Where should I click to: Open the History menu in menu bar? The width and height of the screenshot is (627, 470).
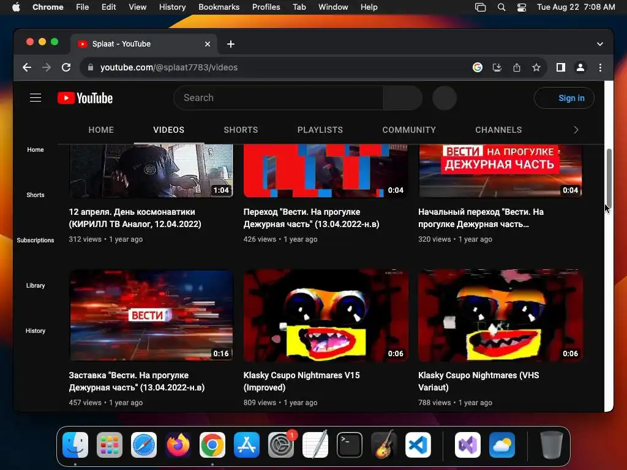tap(172, 7)
